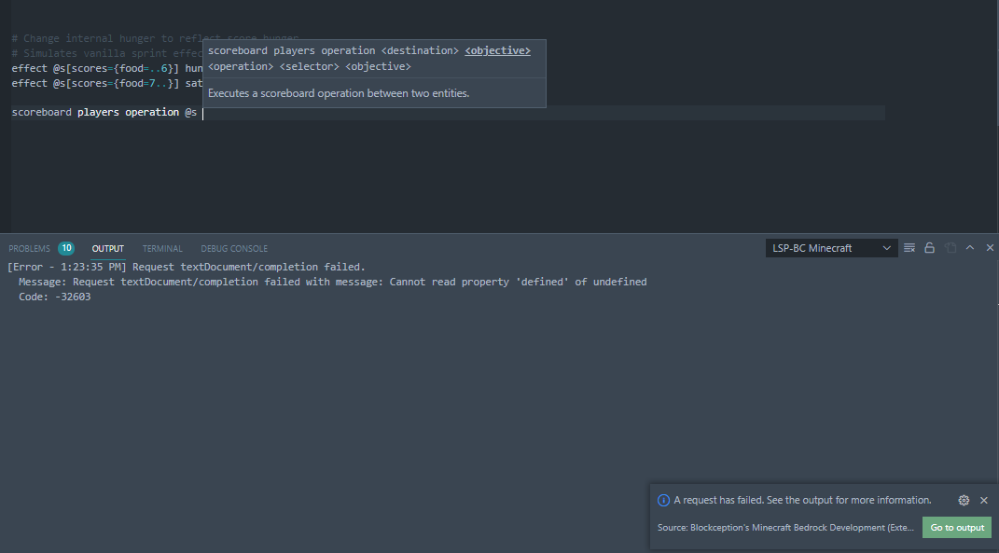Image resolution: width=999 pixels, height=553 pixels.
Task: Select the OUTPUT tab
Action: pyautogui.click(x=107, y=248)
